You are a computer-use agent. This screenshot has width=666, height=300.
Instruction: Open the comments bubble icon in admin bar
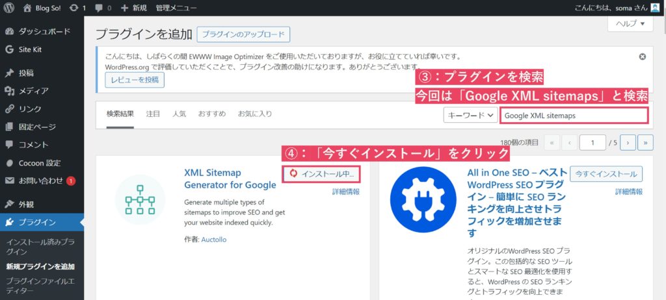100,8
